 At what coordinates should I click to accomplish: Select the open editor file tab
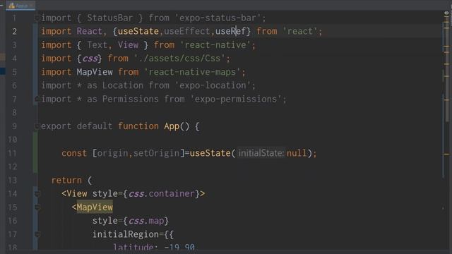(20, 6)
